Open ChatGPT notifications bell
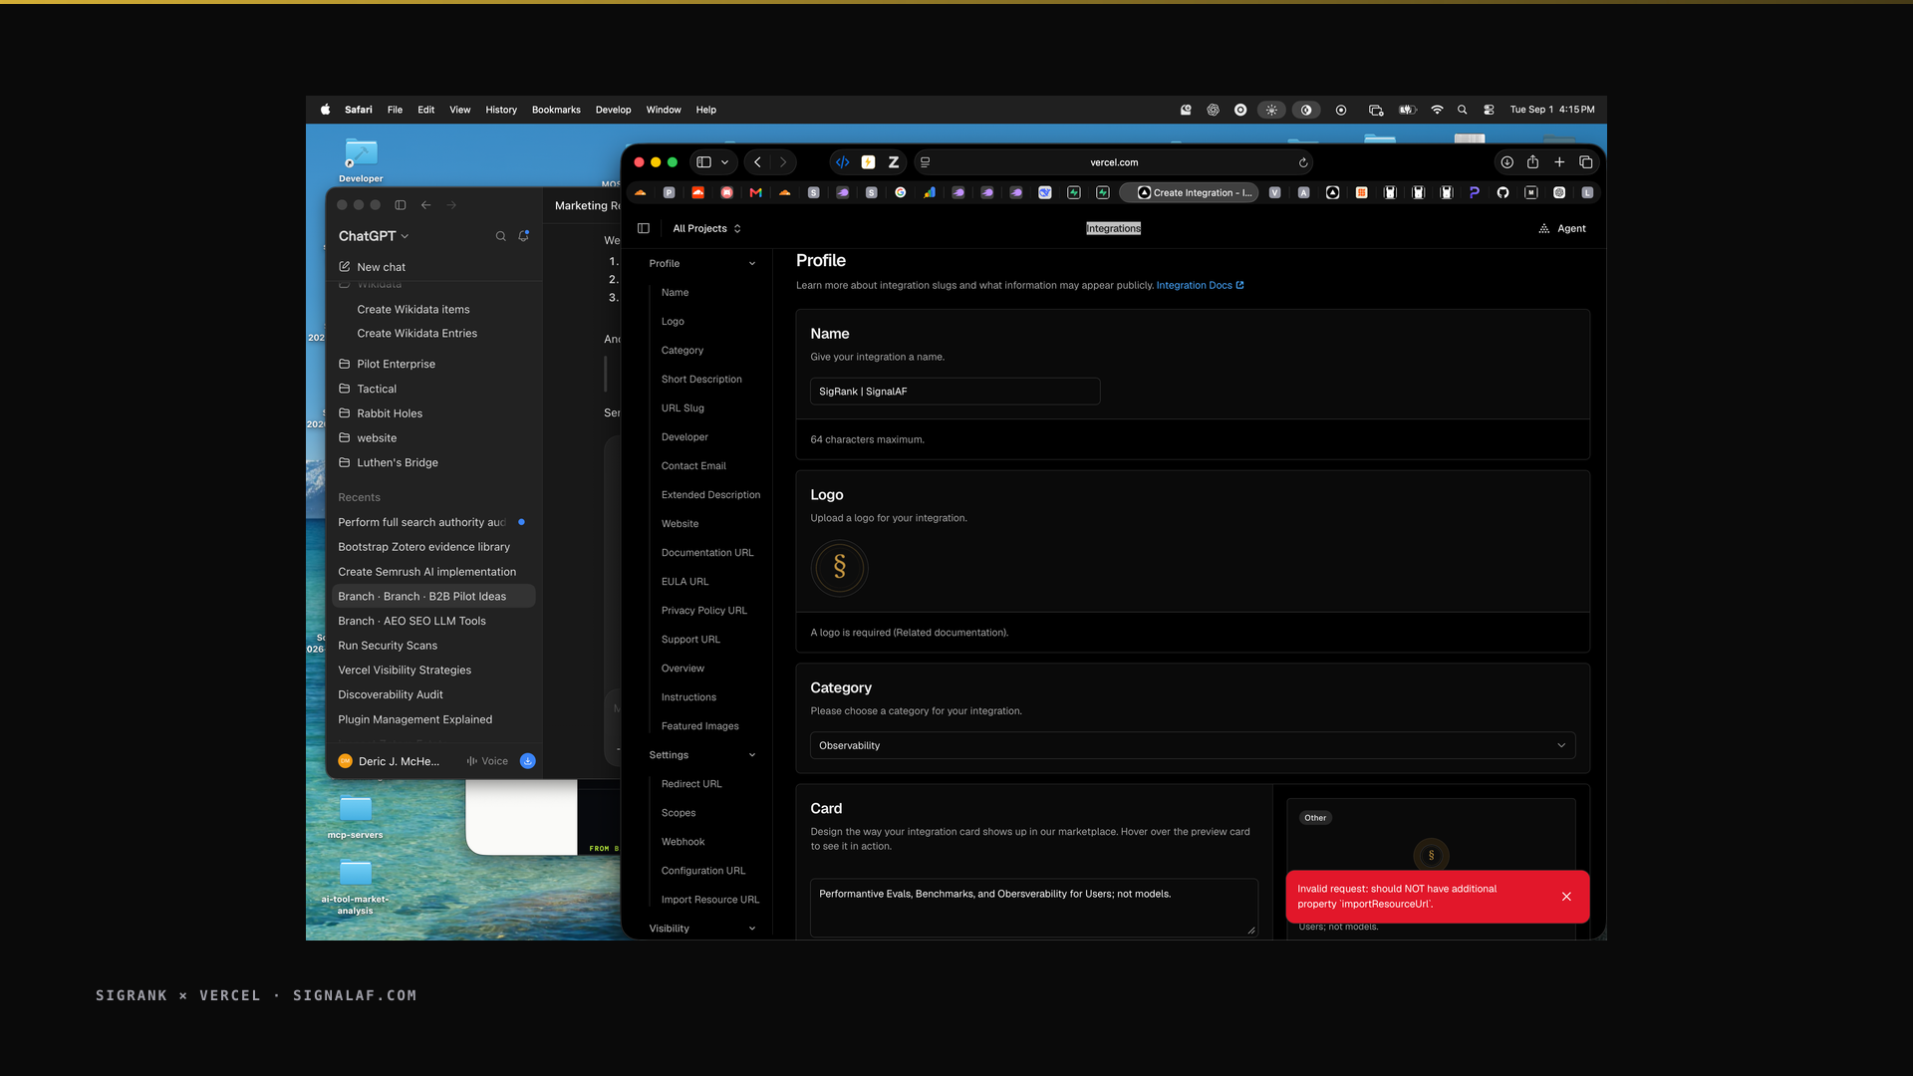Viewport: 1913px width, 1076px height. (x=523, y=236)
